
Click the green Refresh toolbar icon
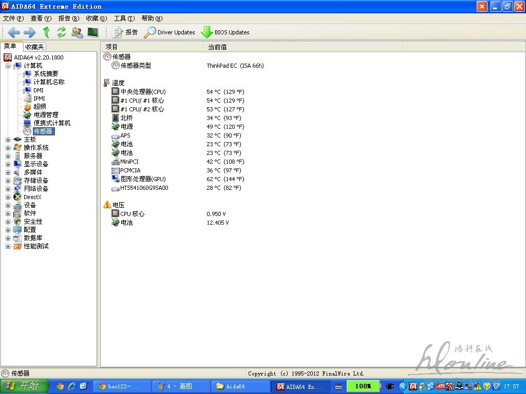pos(62,32)
